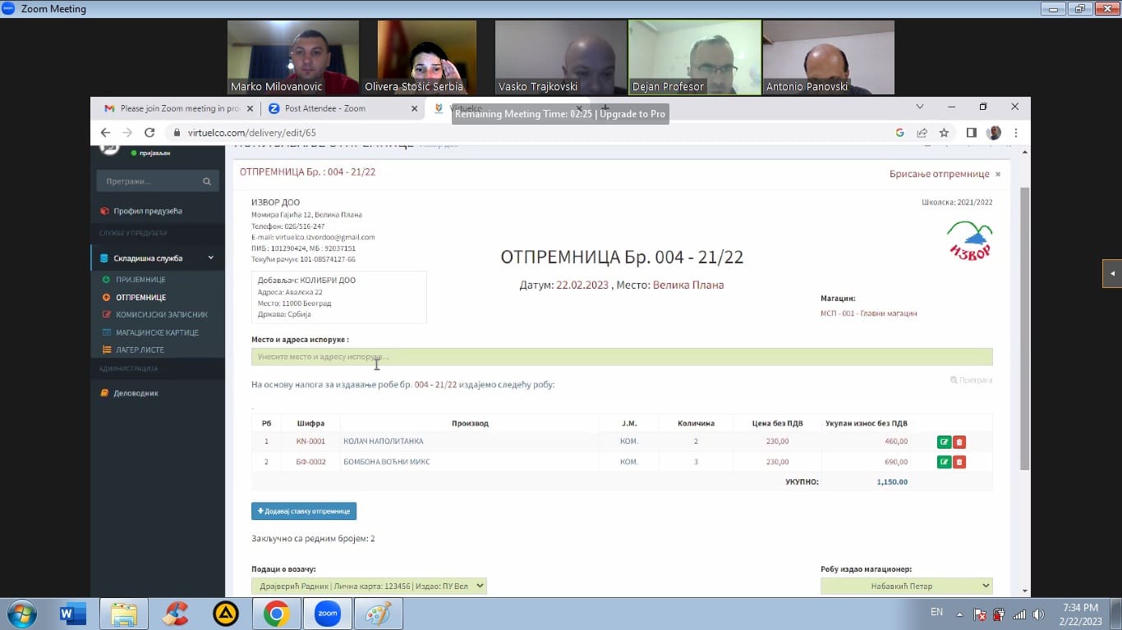Open the Деловодник sidebar link
The height and width of the screenshot is (630, 1122).
coord(136,393)
